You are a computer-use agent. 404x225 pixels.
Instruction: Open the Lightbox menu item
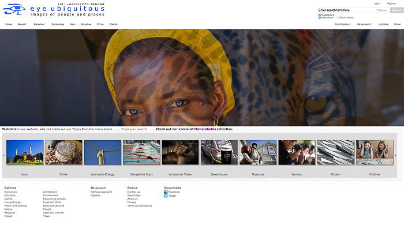click(x=383, y=24)
